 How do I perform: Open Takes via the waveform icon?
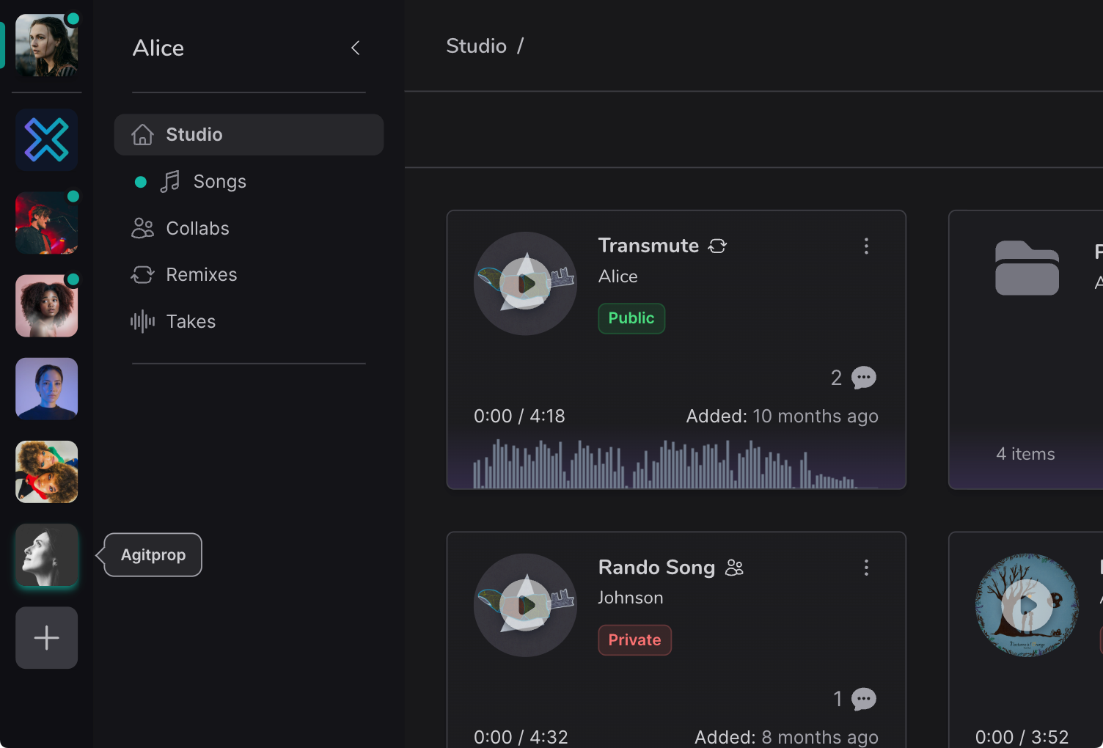pyautogui.click(x=142, y=321)
